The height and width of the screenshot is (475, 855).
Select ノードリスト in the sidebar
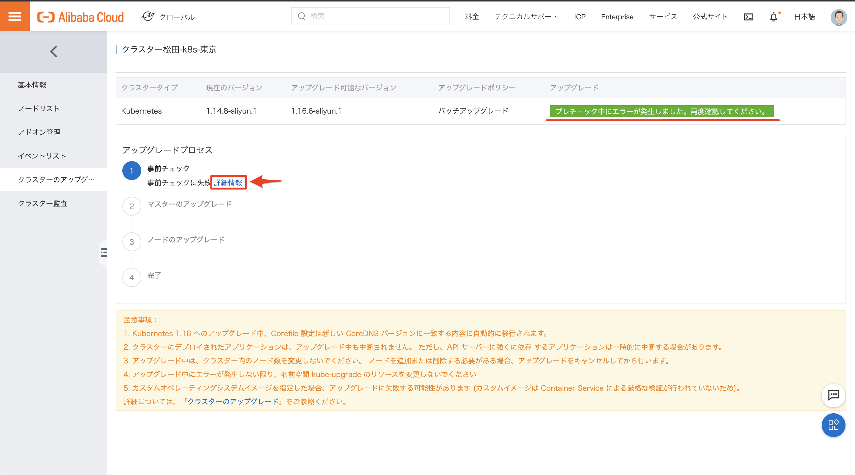click(x=39, y=109)
